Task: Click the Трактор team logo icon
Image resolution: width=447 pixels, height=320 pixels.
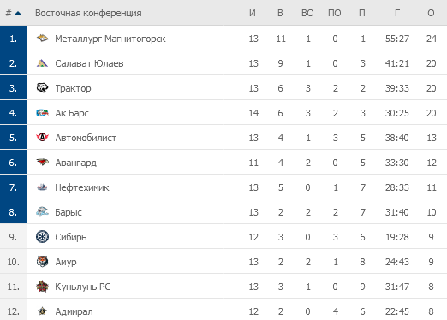Action: click(x=42, y=88)
